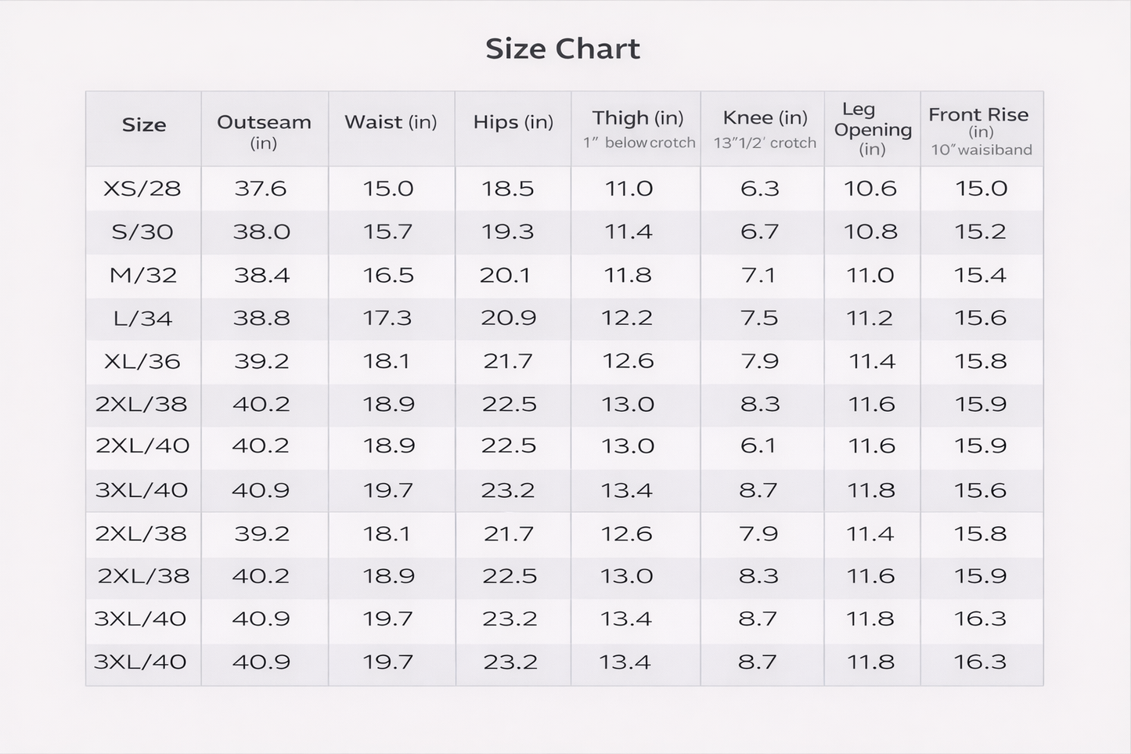Click the Size Chart title

click(x=563, y=49)
